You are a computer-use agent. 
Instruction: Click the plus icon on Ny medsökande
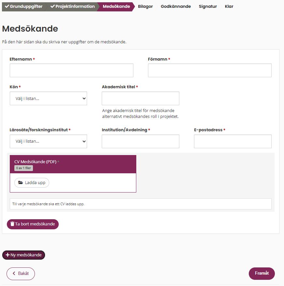(x=7, y=255)
